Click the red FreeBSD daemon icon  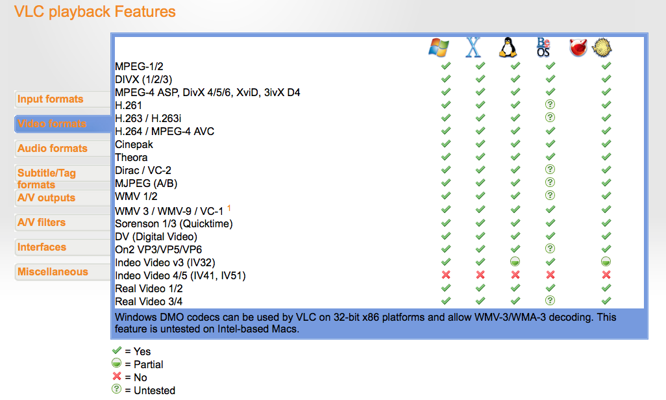578,47
